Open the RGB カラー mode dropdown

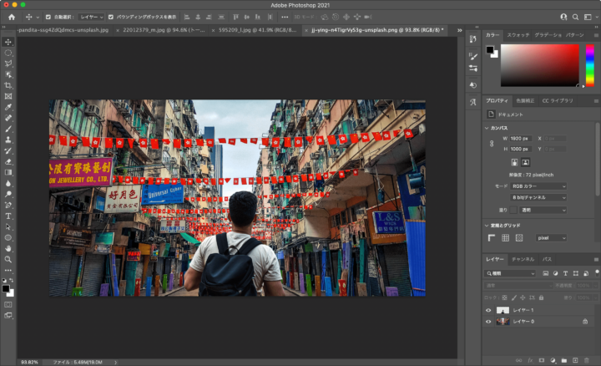coord(538,186)
